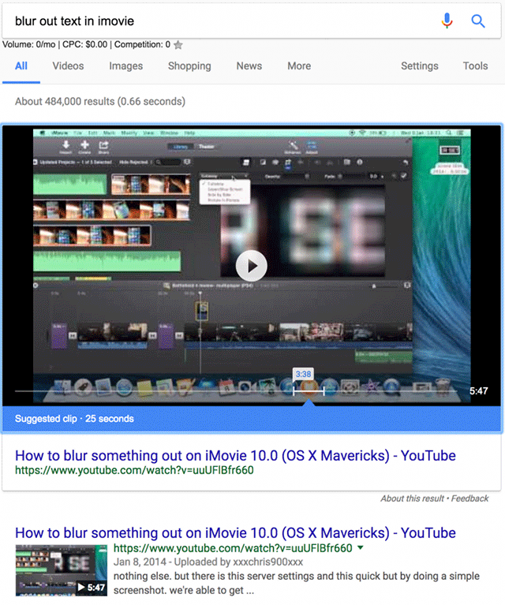Switch to the Images tab

point(125,66)
